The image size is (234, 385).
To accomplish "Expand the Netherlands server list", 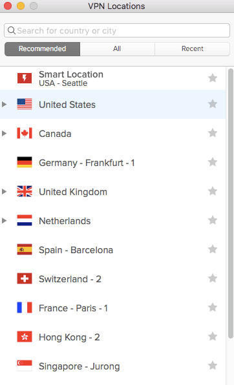I will coord(4,220).
